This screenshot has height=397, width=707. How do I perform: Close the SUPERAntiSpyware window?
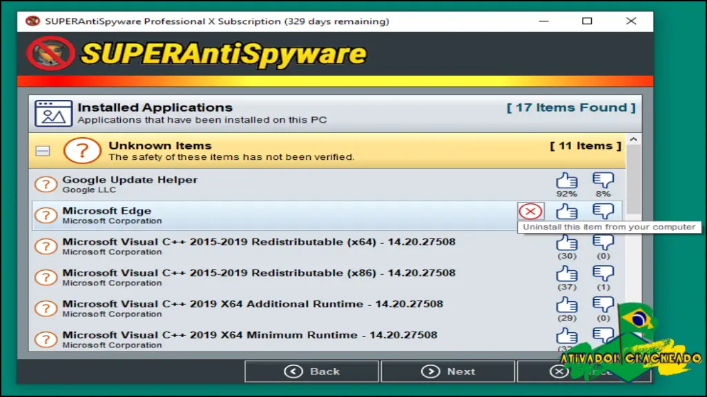coord(631,21)
